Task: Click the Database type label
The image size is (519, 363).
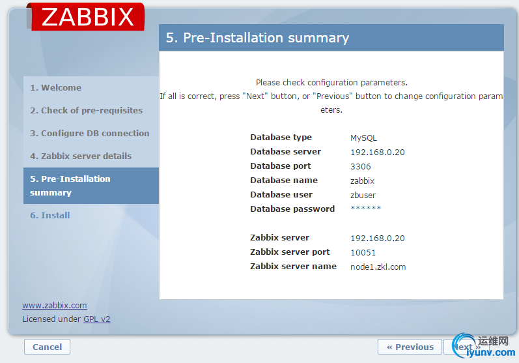Action: [281, 137]
